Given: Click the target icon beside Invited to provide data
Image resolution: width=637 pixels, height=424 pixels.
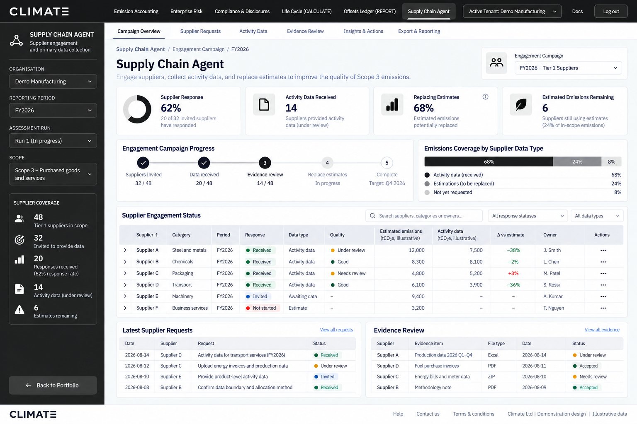Looking at the screenshot, I should tap(19, 240).
